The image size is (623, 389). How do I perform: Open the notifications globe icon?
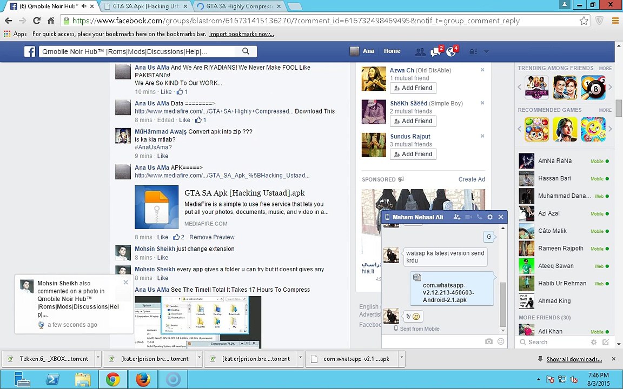(x=452, y=51)
